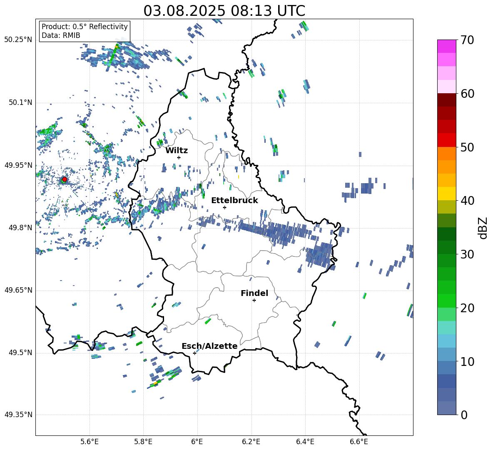Click the bright red 50 dBZ color band
The height and width of the screenshot is (450, 493).
click(446, 140)
